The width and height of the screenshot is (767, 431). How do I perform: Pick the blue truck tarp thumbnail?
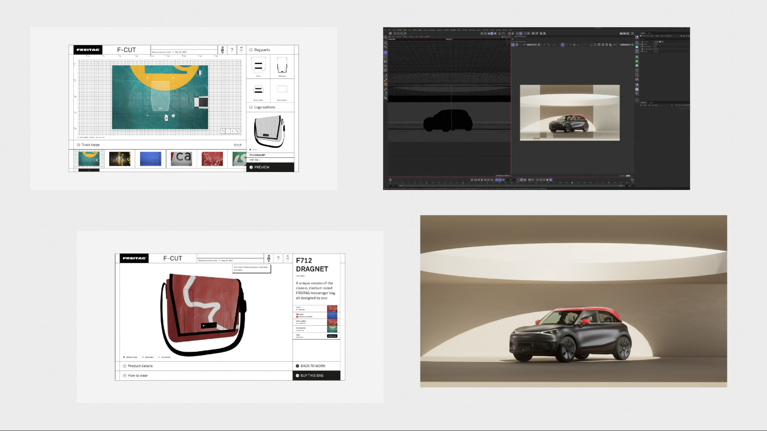pyautogui.click(x=150, y=159)
